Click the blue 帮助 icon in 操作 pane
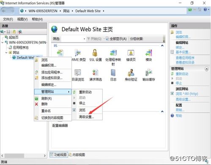211x165 pixels. click(x=172, y=116)
